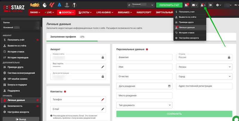Click the Выход button in sidebar
Screen dimensions: 239x121
coord(21,119)
